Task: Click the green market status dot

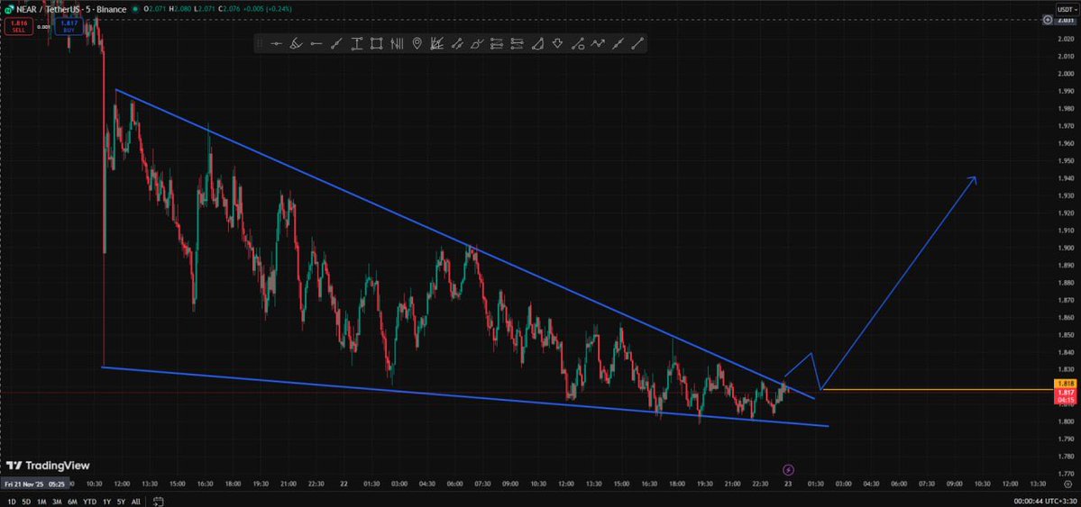Action: click(136, 10)
